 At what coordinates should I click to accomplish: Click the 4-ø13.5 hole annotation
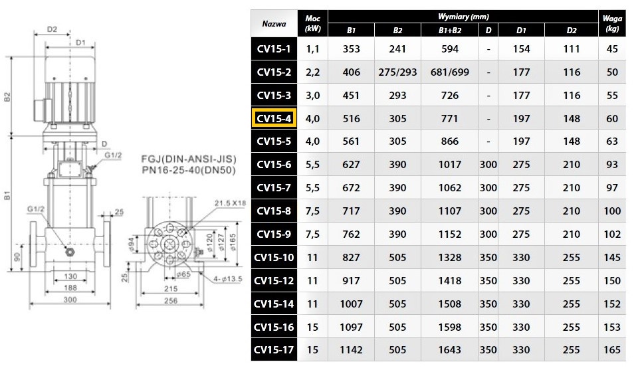[x=228, y=278]
